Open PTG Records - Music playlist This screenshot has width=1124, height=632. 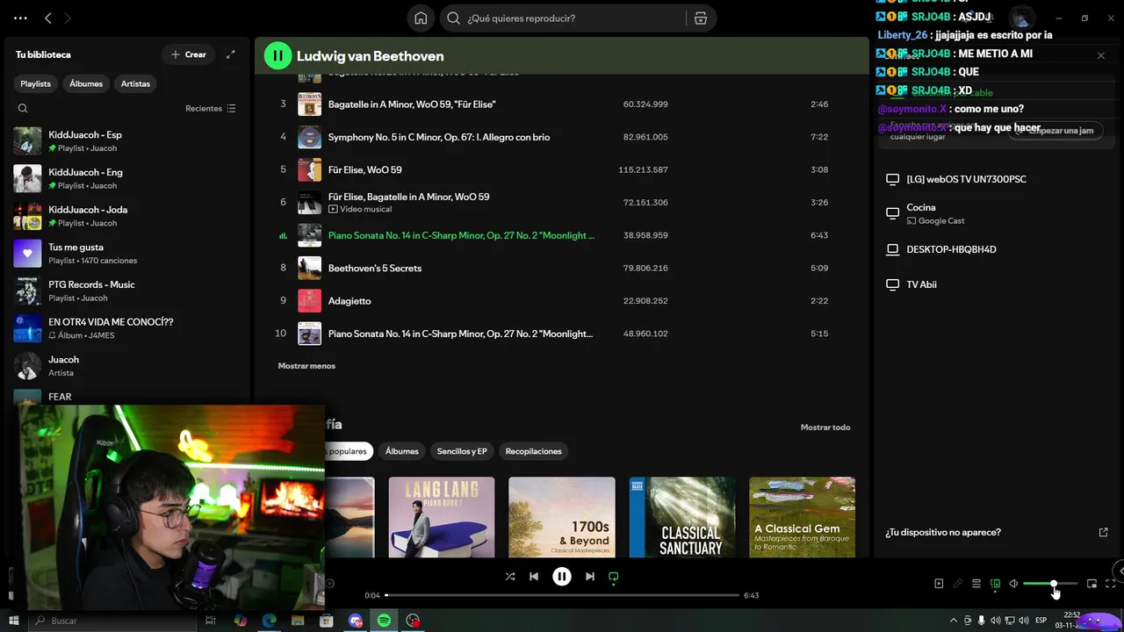(127, 291)
